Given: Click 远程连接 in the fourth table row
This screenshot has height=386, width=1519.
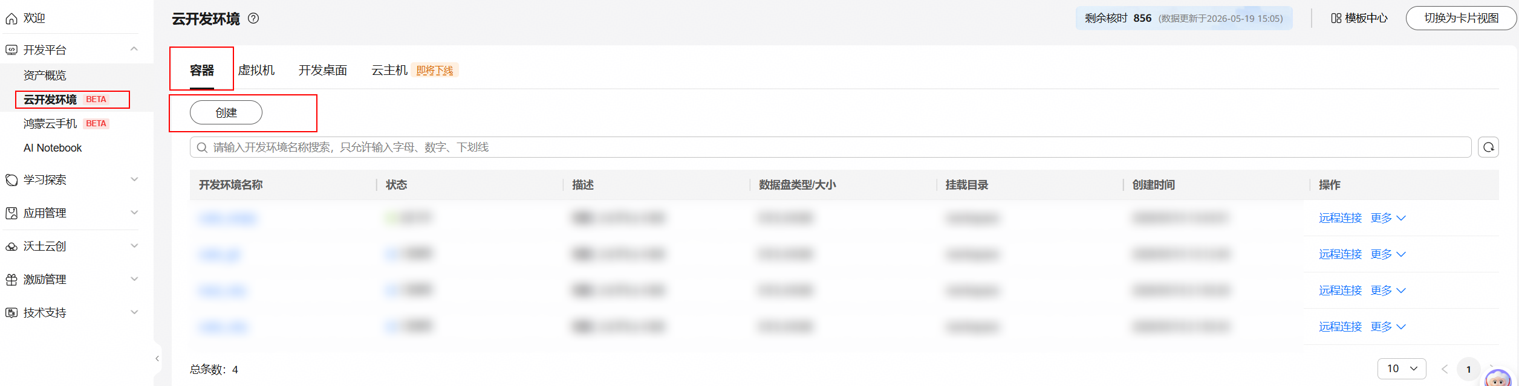Looking at the screenshot, I should click(x=1340, y=327).
